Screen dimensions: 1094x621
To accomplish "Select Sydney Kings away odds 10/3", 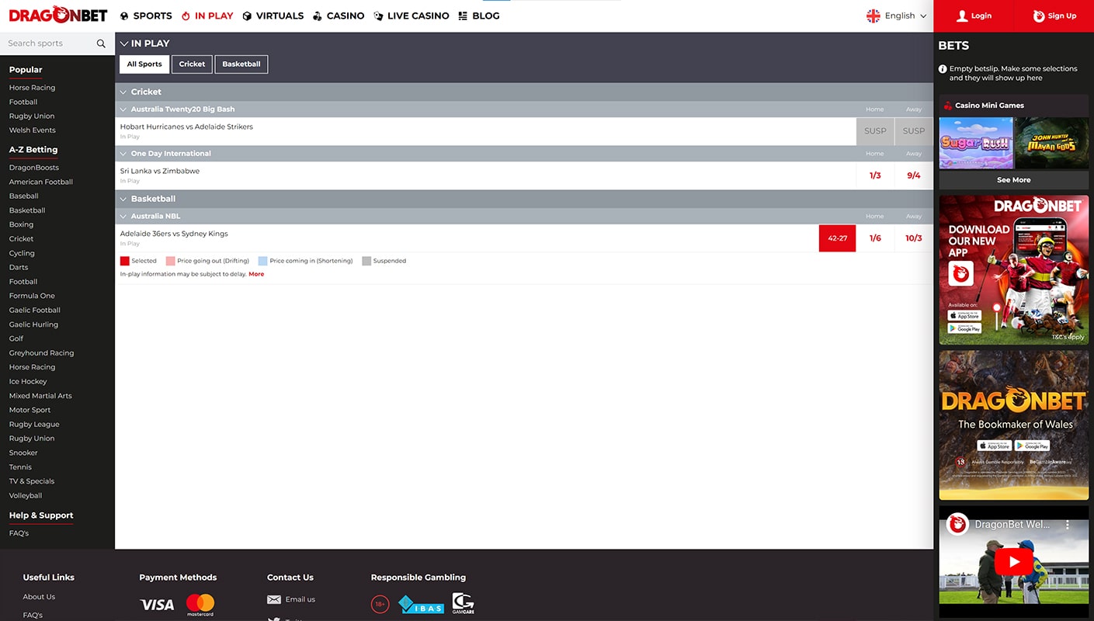I will (914, 238).
